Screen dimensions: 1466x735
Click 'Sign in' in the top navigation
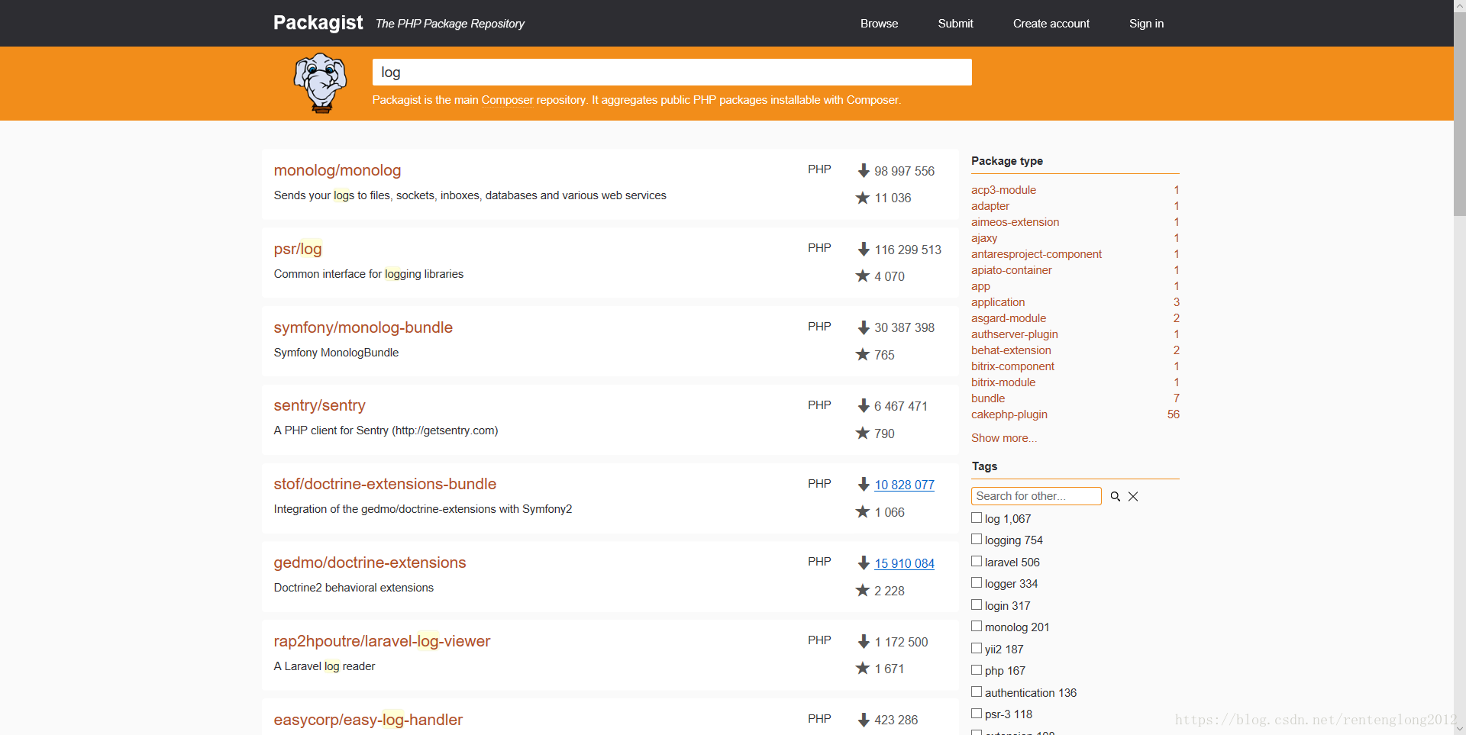pyautogui.click(x=1146, y=24)
